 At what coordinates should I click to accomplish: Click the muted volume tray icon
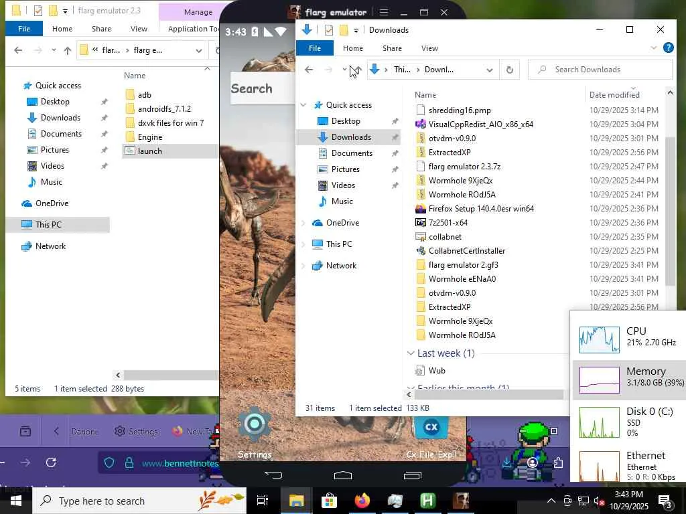(x=599, y=501)
